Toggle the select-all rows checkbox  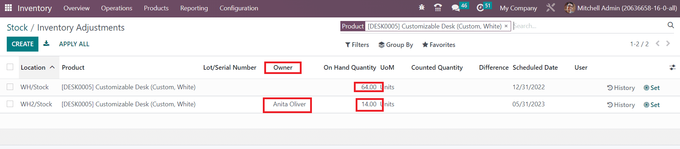10,67
